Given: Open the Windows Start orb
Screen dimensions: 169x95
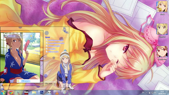Looking at the screenshot, I should [x=3, y=93].
